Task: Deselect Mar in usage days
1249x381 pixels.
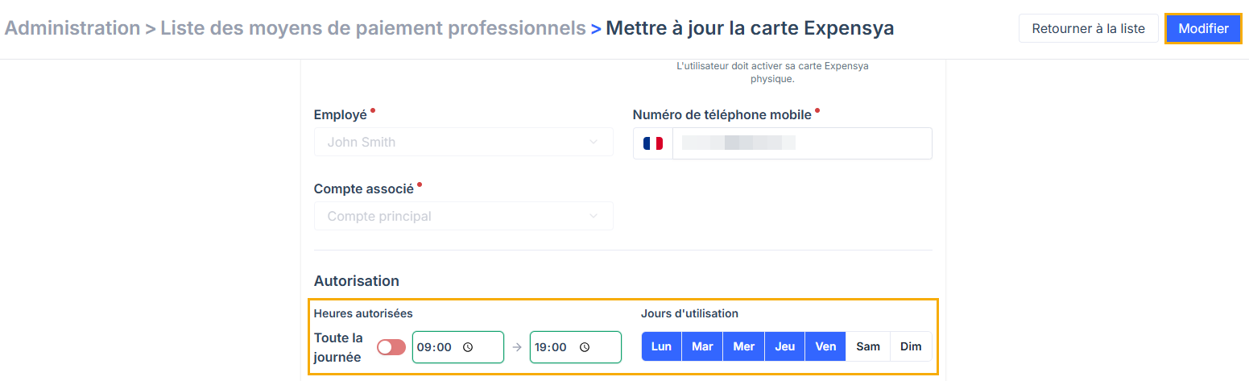Action: tap(702, 347)
